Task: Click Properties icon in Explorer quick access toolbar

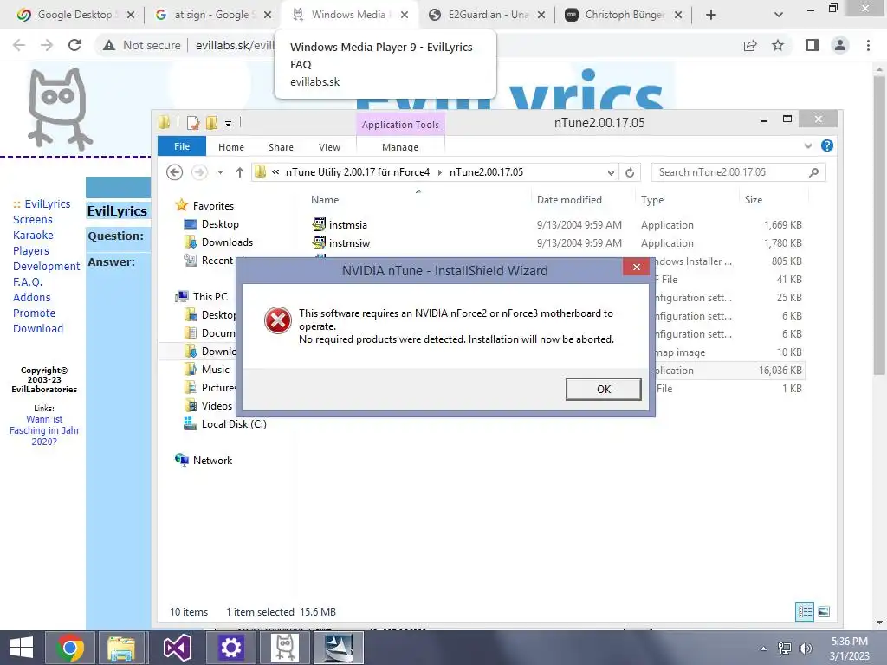Action: [193, 123]
